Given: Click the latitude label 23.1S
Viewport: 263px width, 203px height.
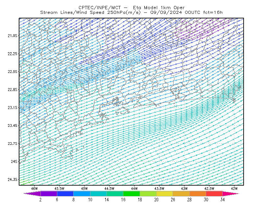Looking at the screenshot, I should tap(12, 108).
